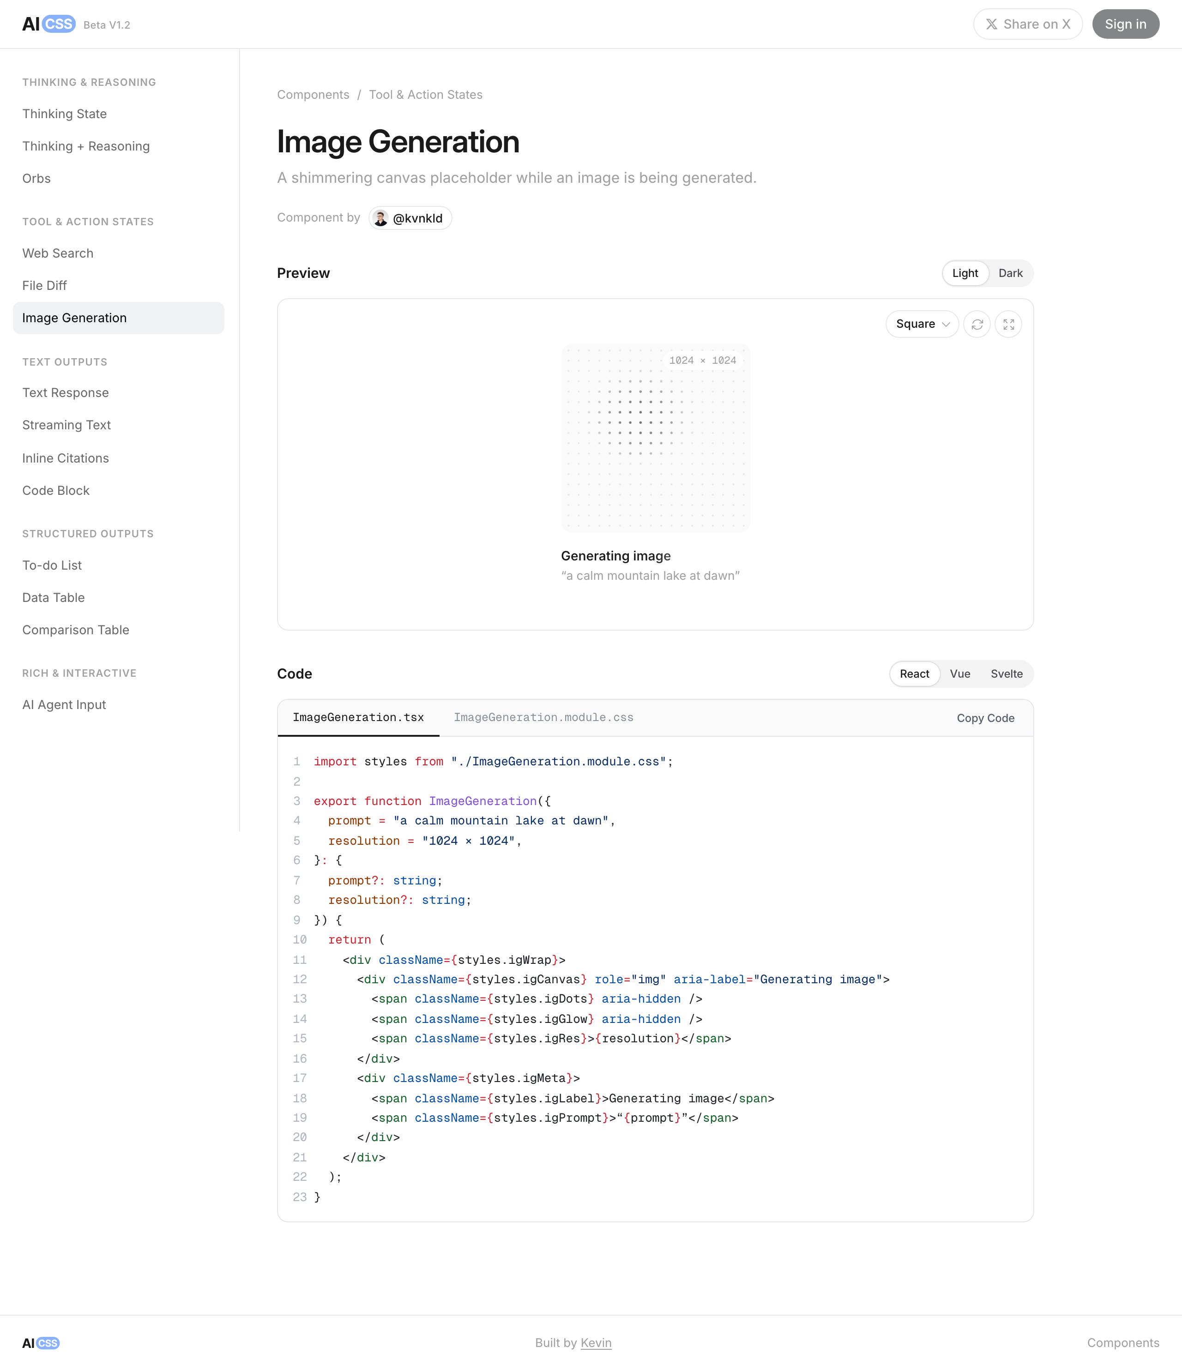Image resolution: width=1182 pixels, height=1371 pixels.
Task: Open Thinking + Reasoning in sidebar
Action: (119, 146)
